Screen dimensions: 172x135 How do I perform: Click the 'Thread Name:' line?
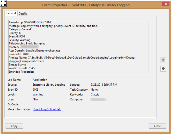17,65
